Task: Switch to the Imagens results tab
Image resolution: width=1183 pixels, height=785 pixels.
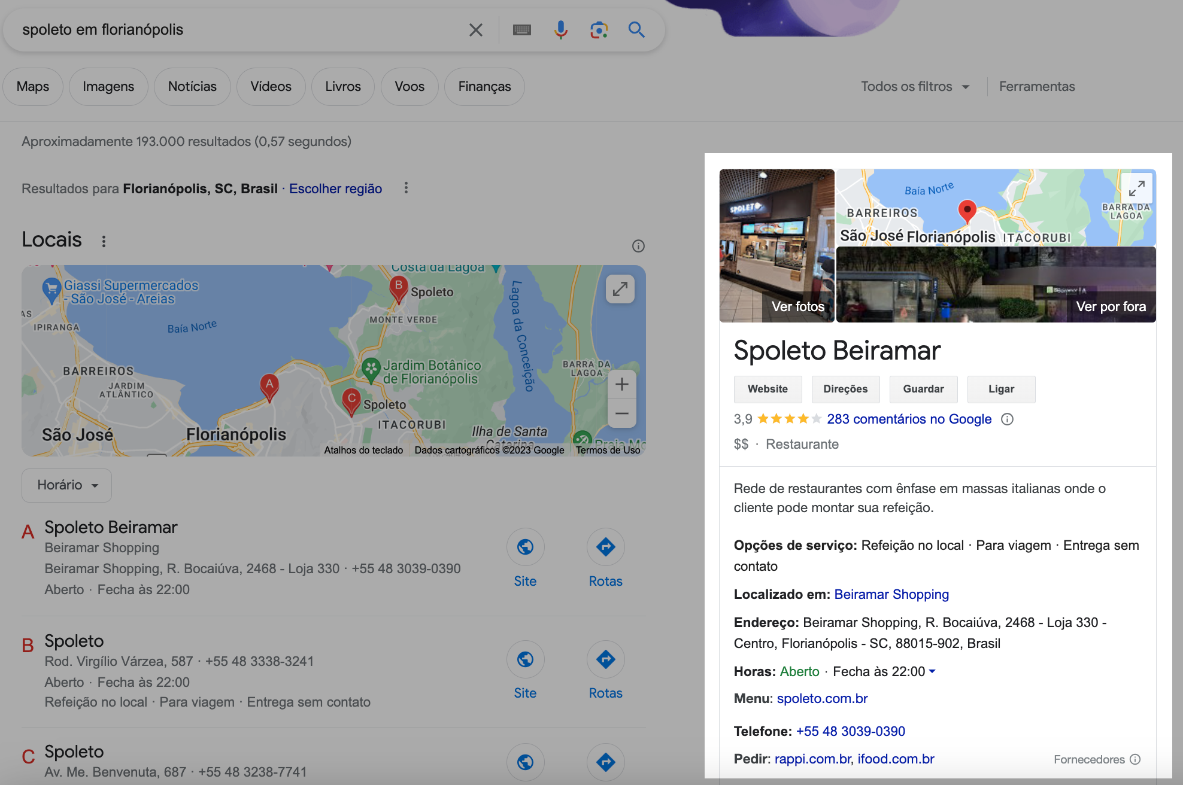Action: tap(108, 86)
